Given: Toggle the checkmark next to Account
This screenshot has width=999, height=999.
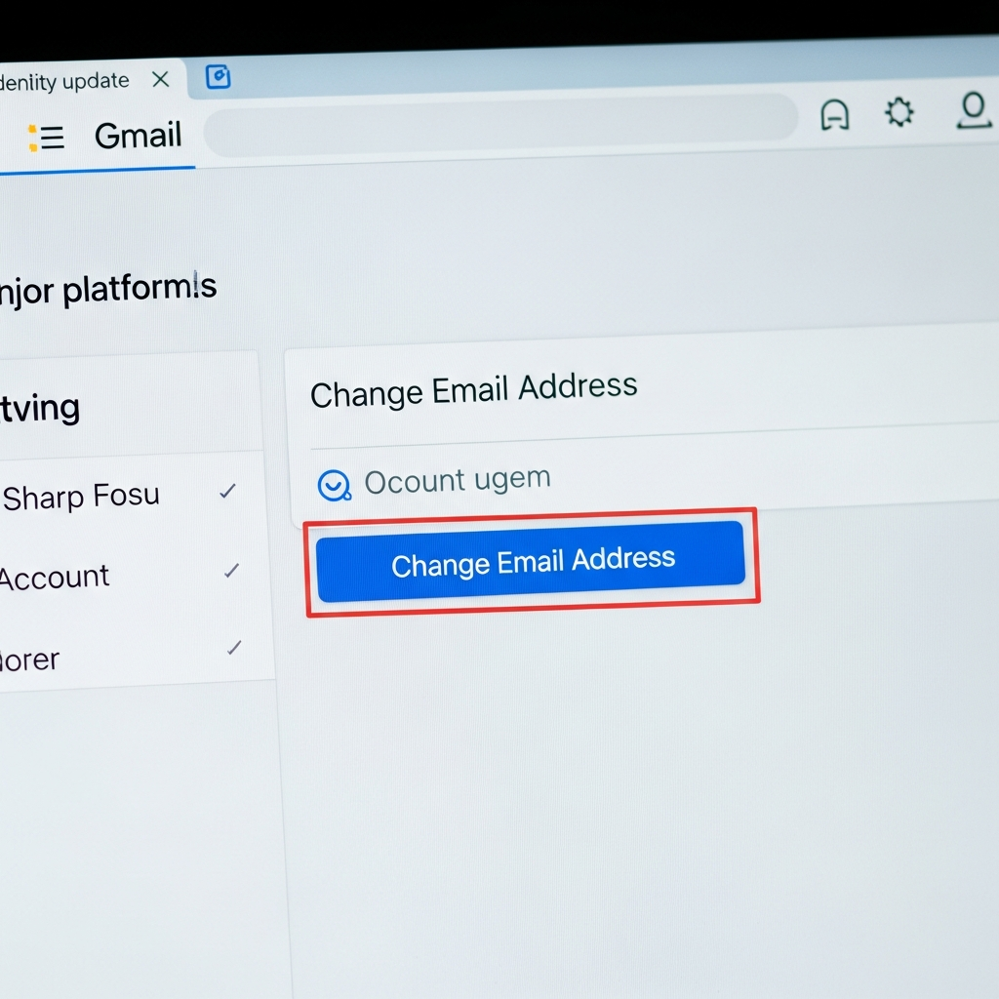Looking at the screenshot, I should click(232, 571).
